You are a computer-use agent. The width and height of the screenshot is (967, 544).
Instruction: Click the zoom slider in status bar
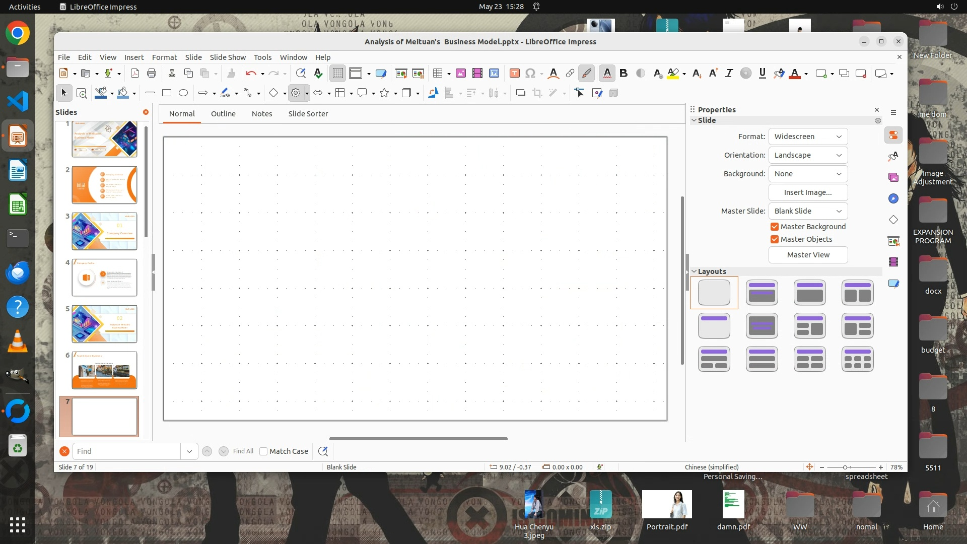pyautogui.click(x=846, y=467)
